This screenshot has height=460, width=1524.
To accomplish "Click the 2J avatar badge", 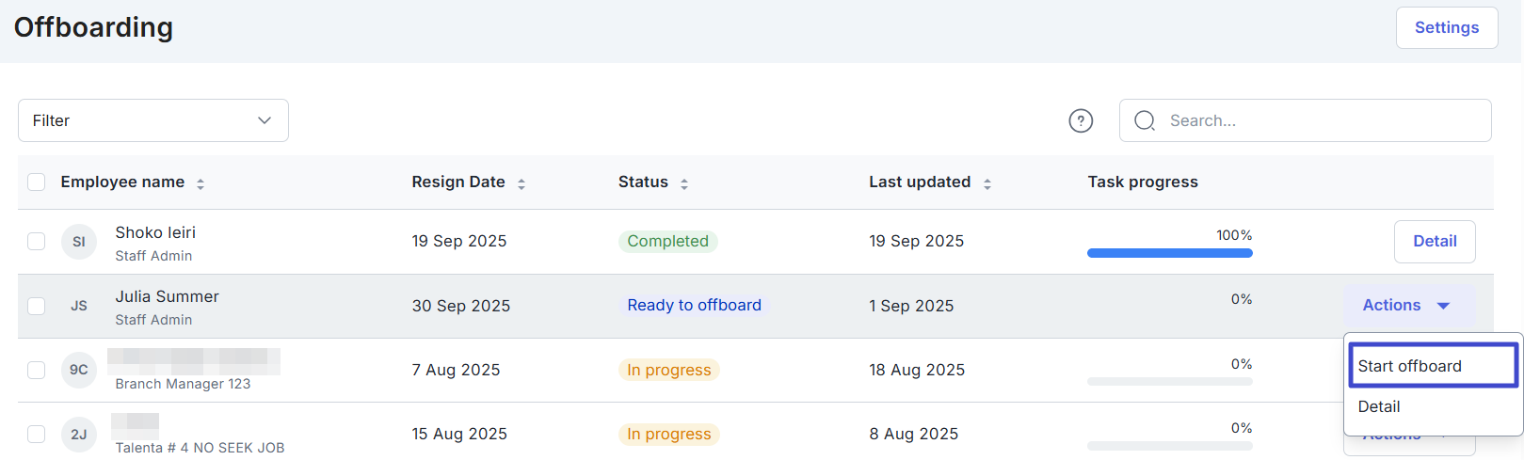I will coord(79,434).
